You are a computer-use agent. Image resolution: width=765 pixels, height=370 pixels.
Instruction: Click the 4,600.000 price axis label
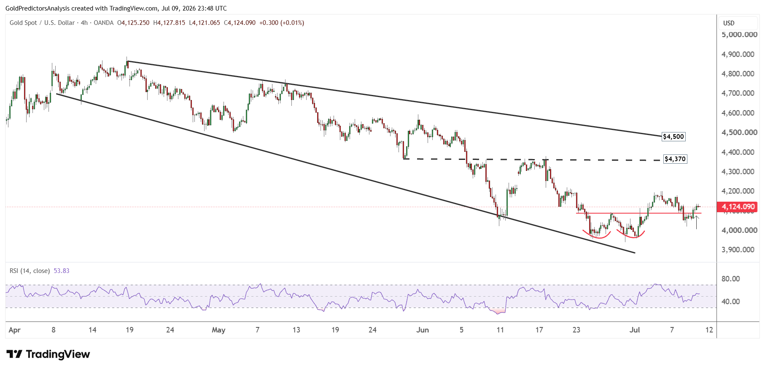(x=738, y=113)
